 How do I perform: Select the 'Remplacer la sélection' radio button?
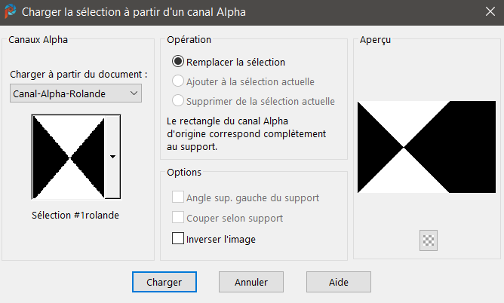[178, 62]
